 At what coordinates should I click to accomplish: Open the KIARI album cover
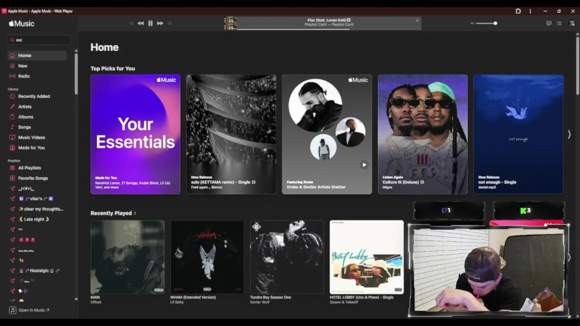tap(127, 257)
